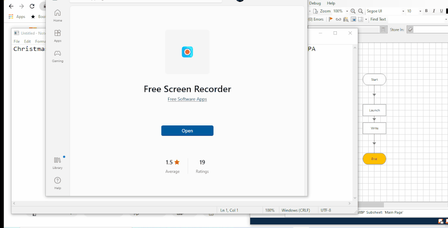The height and width of the screenshot is (228, 448).
Task: Open the Find Text dropdown arrow
Action: (x=446, y=19)
